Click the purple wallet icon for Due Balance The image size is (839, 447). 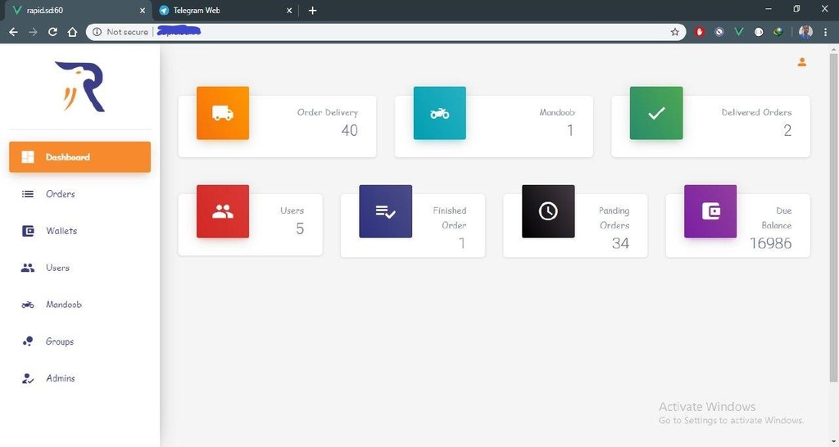[x=710, y=211]
